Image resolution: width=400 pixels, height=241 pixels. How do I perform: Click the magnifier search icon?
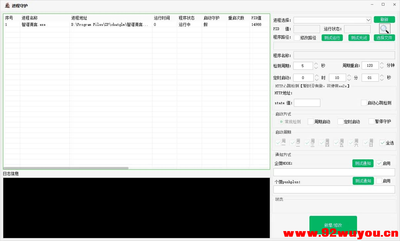(x=384, y=29)
